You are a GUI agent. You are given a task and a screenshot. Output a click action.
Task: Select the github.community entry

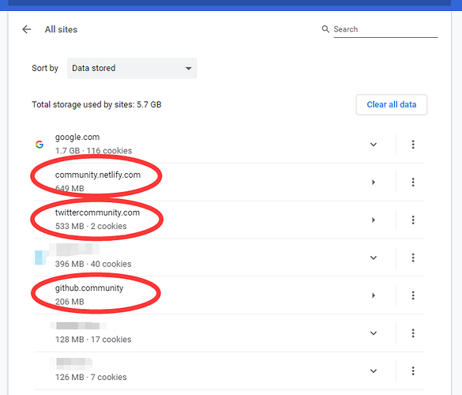click(x=89, y=288)
